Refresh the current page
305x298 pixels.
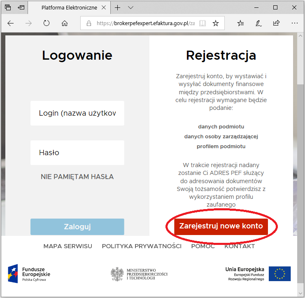point(46,23)
